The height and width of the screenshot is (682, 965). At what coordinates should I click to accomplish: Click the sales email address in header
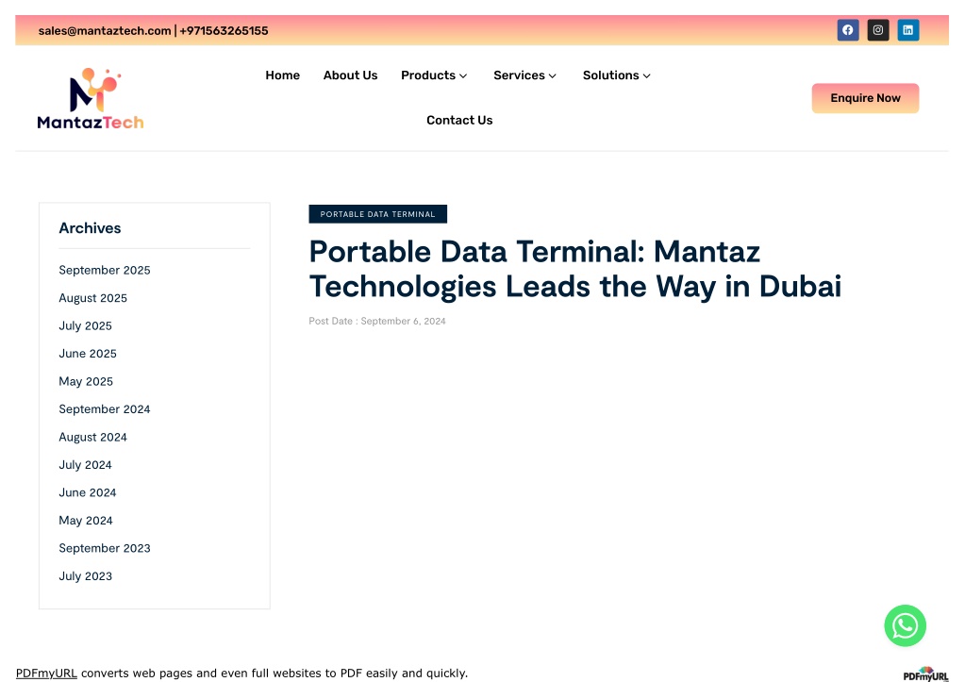(104, 30)
